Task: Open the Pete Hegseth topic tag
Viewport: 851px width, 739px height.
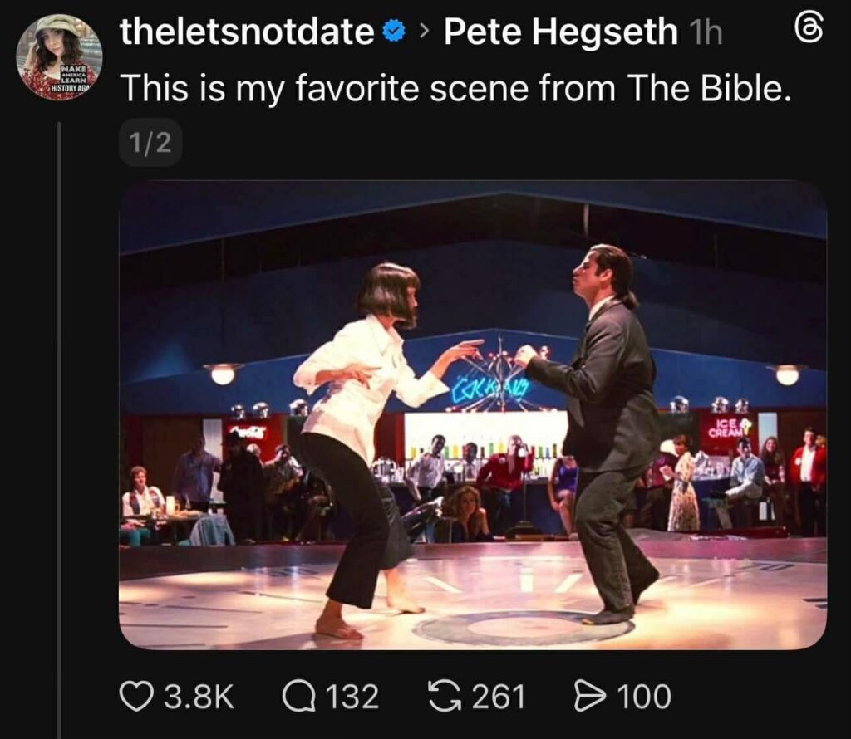Action: (561, 32)
